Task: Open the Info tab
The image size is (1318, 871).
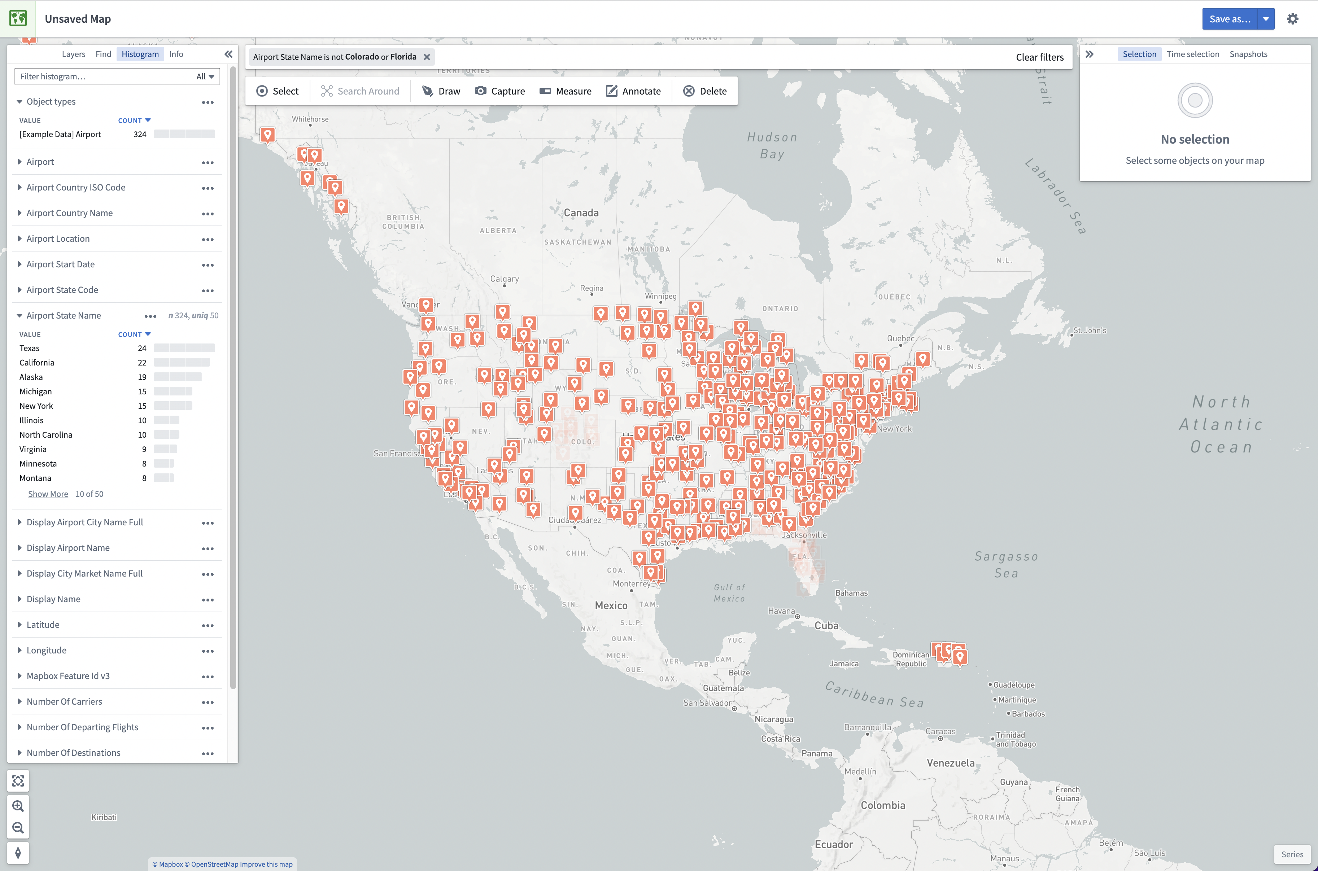Action: (x=176, y=54)
